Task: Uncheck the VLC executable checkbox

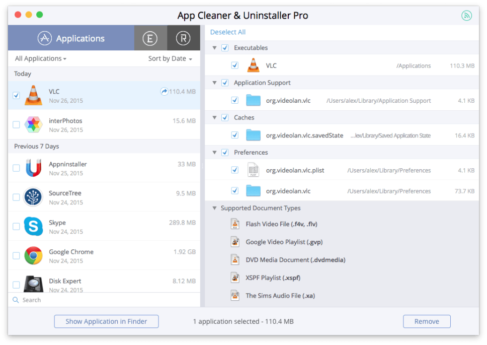Action: [x=235, y=65]
